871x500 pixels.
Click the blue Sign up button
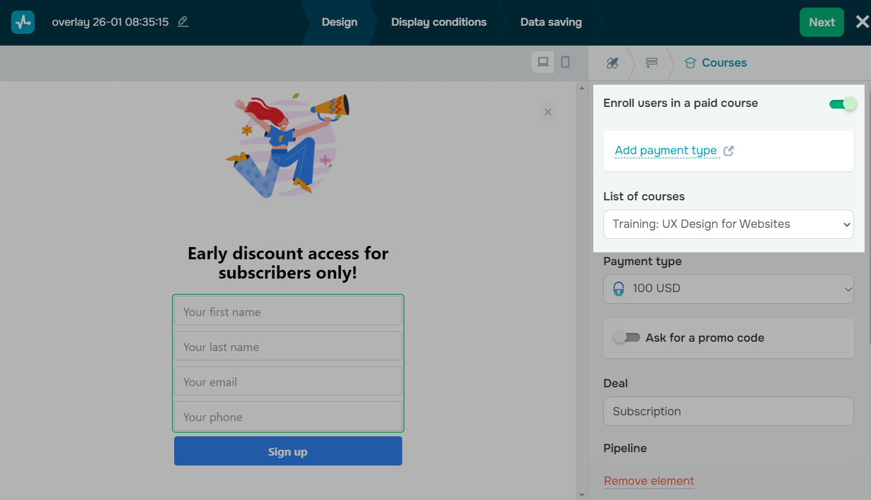tap(288, 451)
